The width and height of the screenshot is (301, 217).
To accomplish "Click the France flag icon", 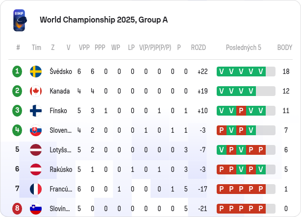I will (x=36, y=189).
